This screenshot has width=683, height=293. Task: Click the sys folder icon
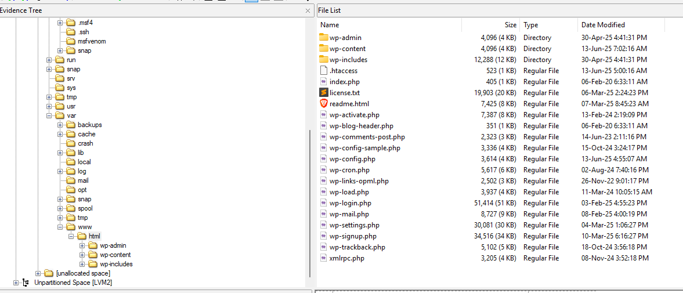click(x=60, y=88)
